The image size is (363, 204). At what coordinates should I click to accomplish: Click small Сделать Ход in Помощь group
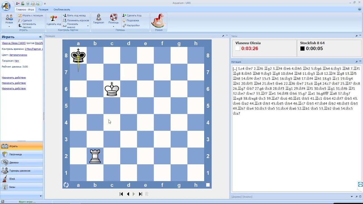tap(132, 16)
